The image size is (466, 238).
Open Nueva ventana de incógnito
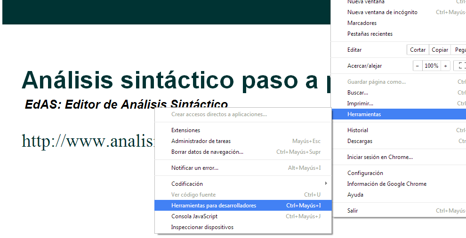382,12
